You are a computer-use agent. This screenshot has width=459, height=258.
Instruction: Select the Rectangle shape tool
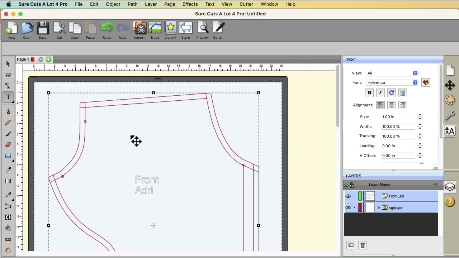[8, 156]
